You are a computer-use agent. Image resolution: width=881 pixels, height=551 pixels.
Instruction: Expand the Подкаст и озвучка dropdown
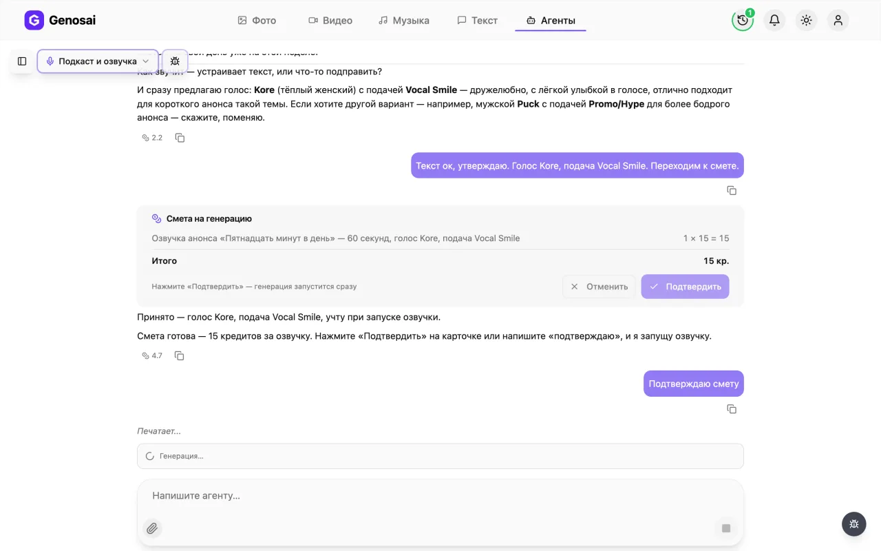click(x=98, y=61)
